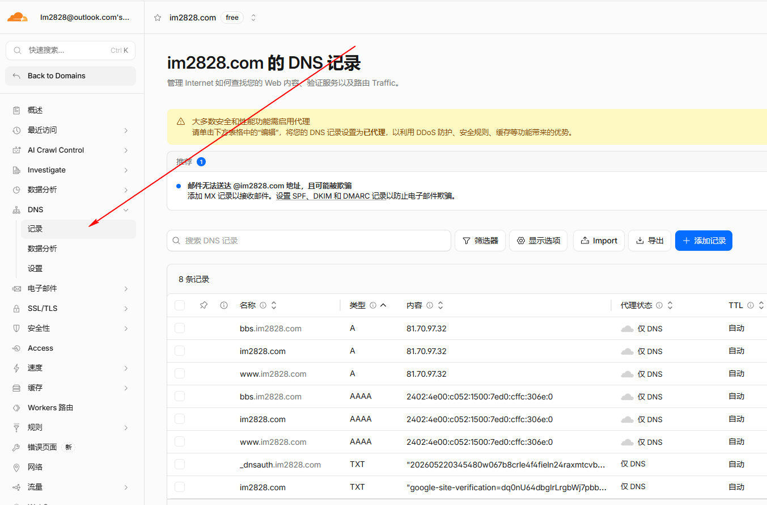Click the info icon beside the pin header
767x505 pixels.
pos(224,305)
